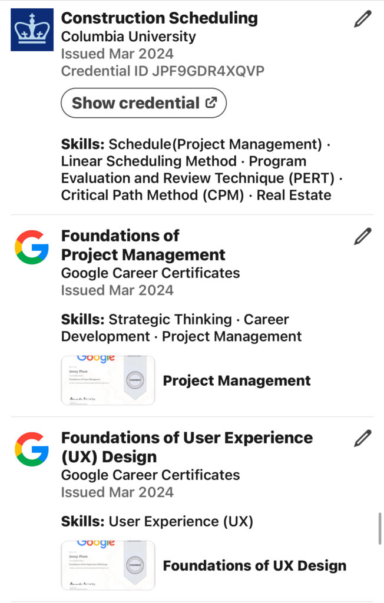Click Google logo beside Foundations of Project Management

(32, 247)
